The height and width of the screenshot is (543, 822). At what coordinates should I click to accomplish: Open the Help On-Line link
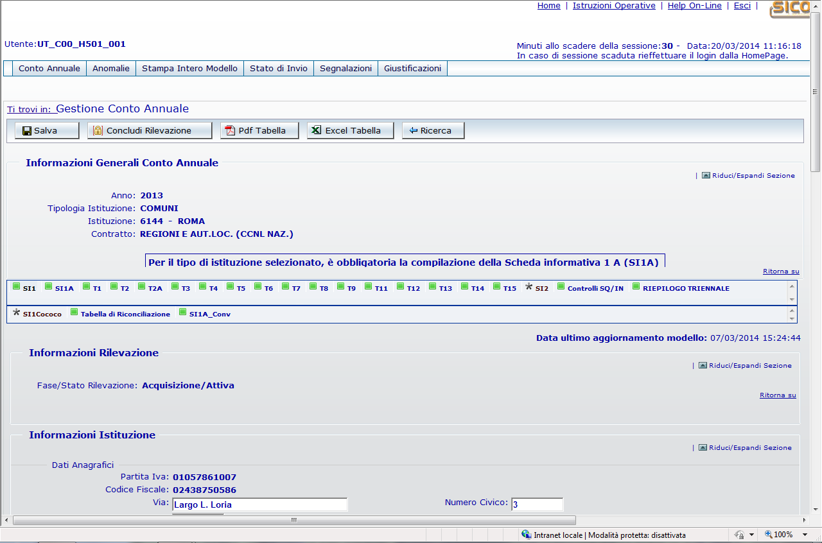click(x=695, y=6)
